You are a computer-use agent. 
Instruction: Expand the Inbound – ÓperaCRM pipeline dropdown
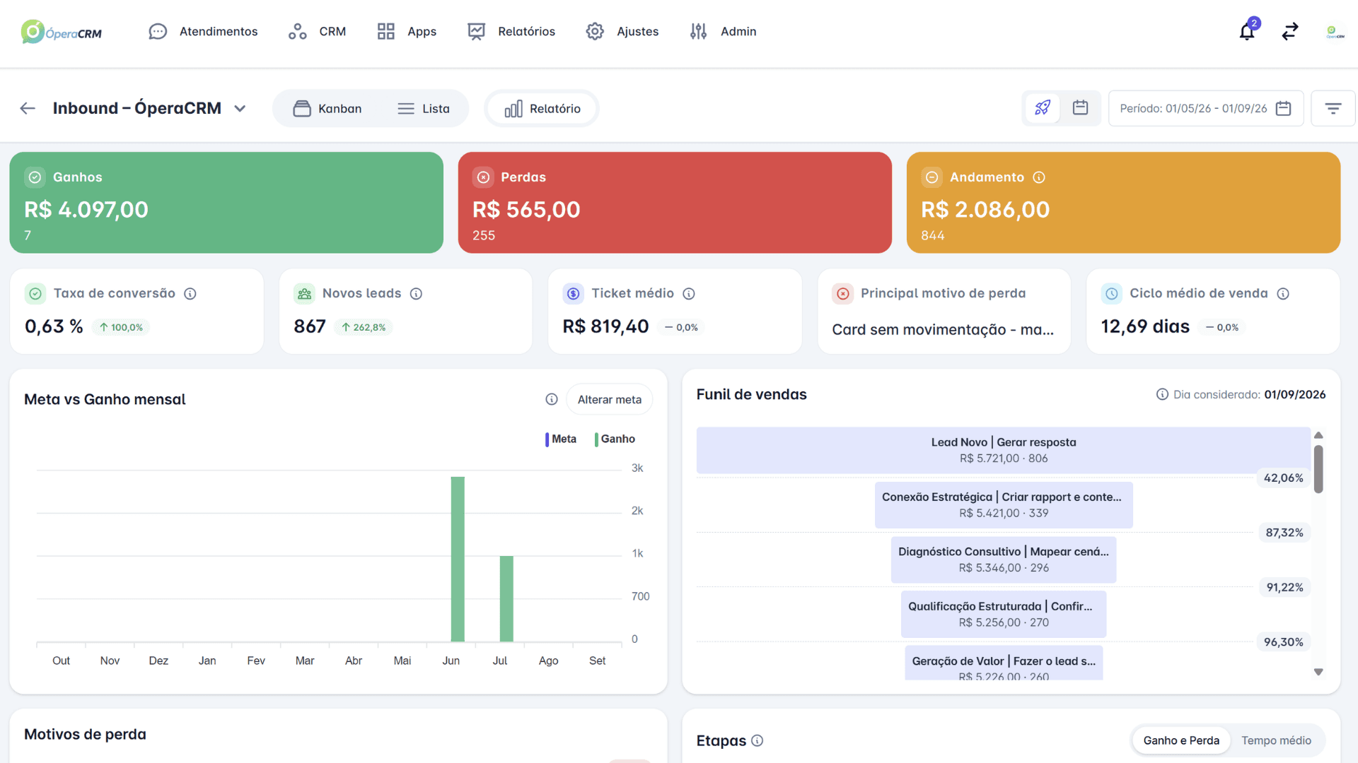click(240, 108)
